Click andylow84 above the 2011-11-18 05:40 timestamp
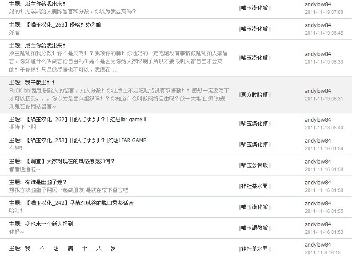This screenshot has width=357, height=256. click(x=318, y=120)
